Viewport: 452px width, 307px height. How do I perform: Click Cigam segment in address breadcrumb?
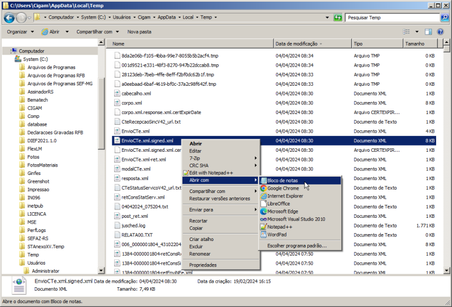[144, 17]
